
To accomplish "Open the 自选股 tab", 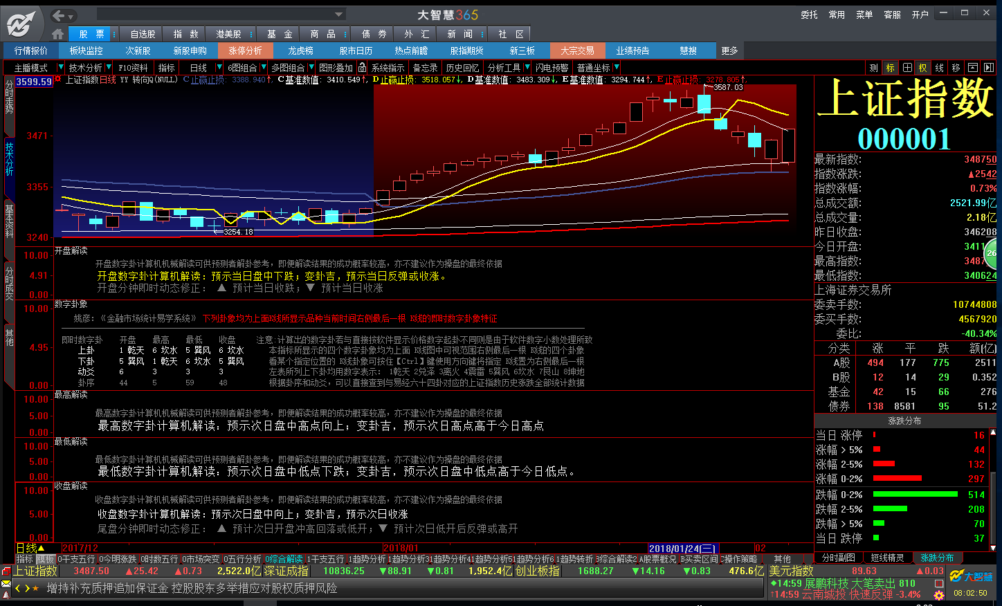I will (143, 34).
